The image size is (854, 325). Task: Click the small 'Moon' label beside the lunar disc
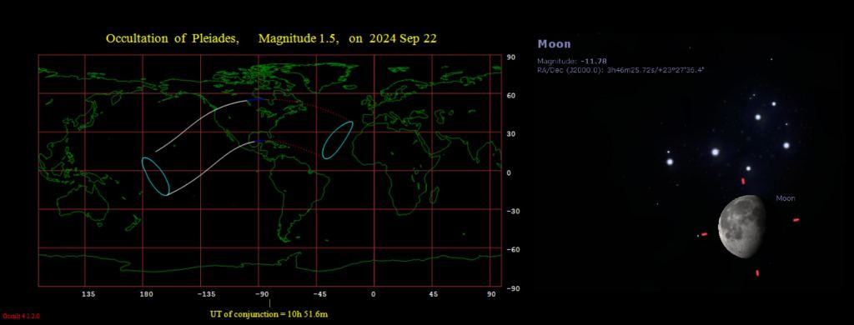click(x=785, y=198)
